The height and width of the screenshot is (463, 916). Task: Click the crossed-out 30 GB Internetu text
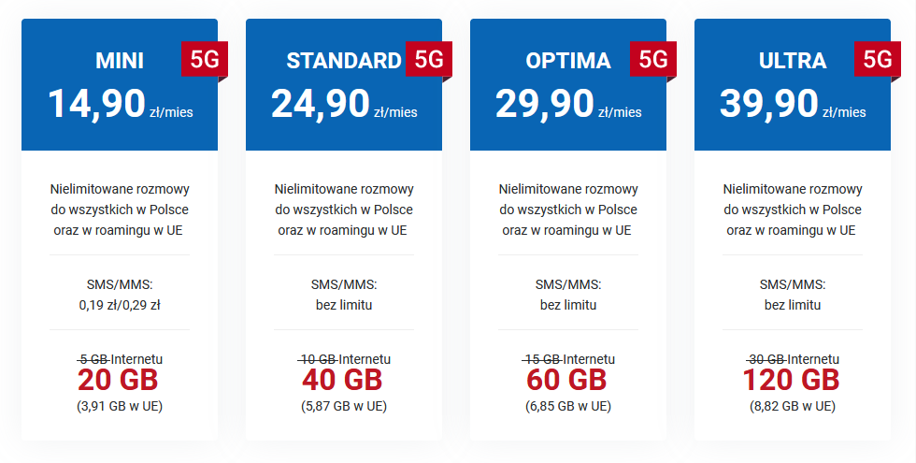[x=793, y=359]
